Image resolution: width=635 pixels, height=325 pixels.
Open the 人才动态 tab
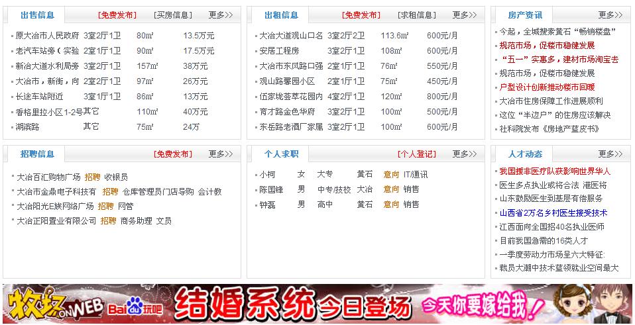tap(525, 154)
